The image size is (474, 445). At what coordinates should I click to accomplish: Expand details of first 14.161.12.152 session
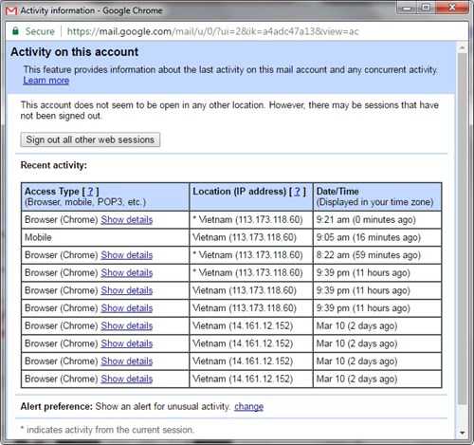[127, 326]
